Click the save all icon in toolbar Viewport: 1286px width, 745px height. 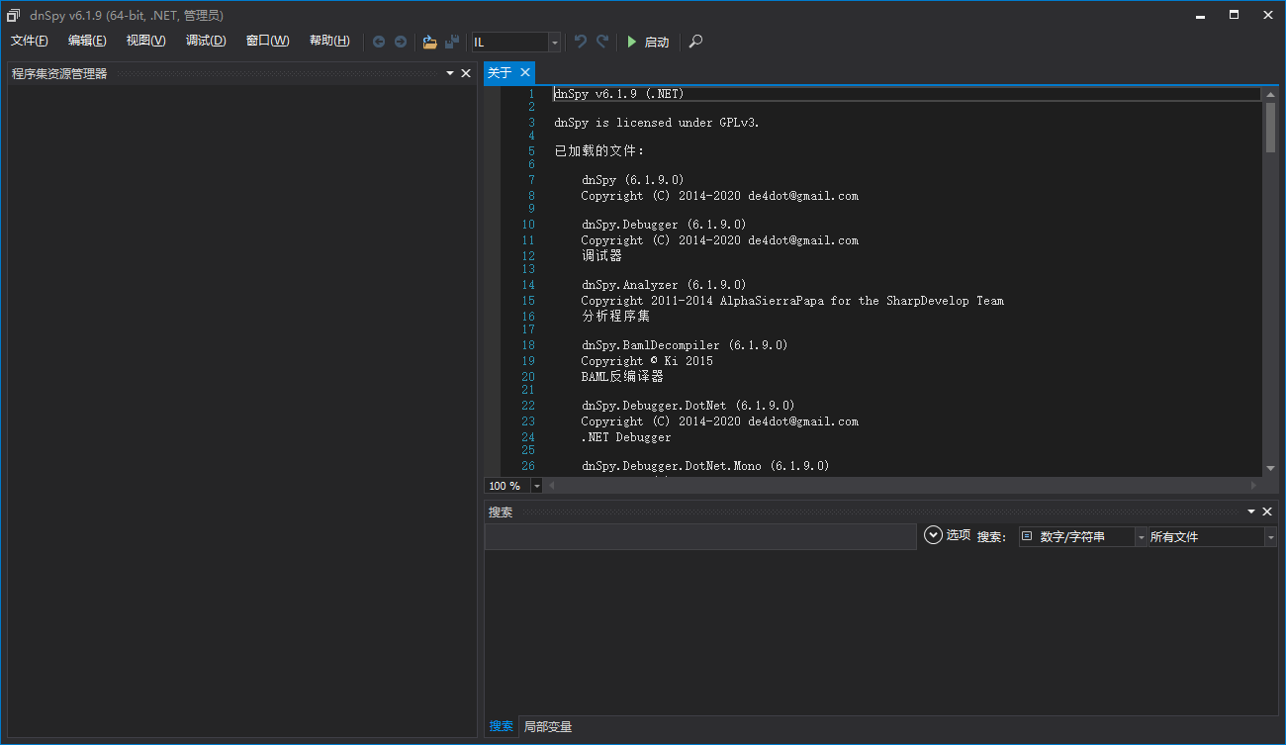(x=452, y=42)
